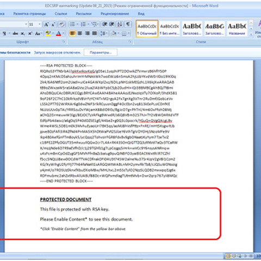261x261 pixels.
Task: Justify text alignment
Action: pyautogui.click(x=95, y=33)
